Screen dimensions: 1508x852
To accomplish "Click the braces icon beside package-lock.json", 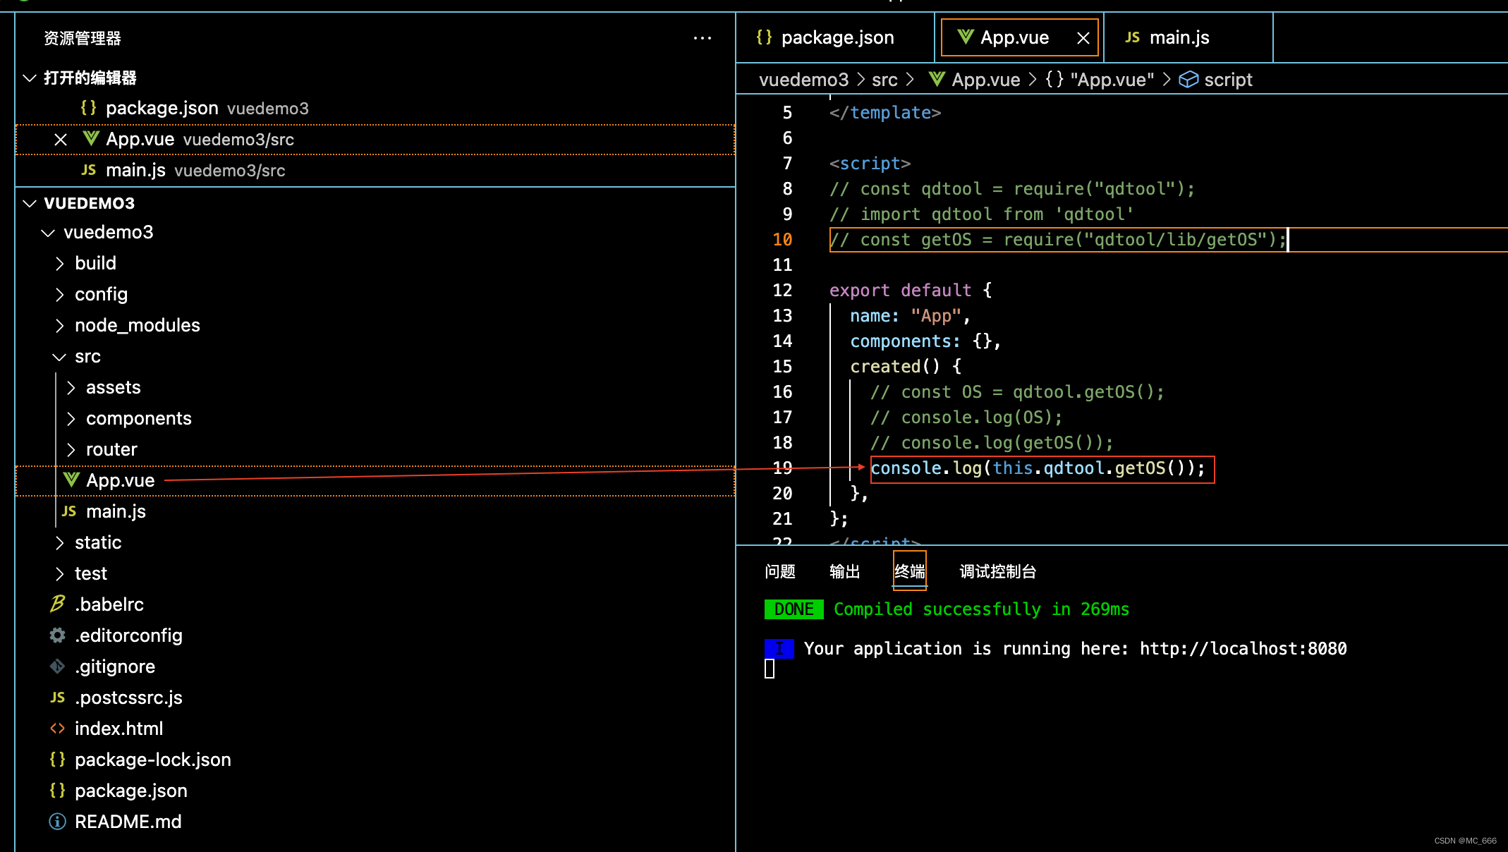I will pos(58,760).
